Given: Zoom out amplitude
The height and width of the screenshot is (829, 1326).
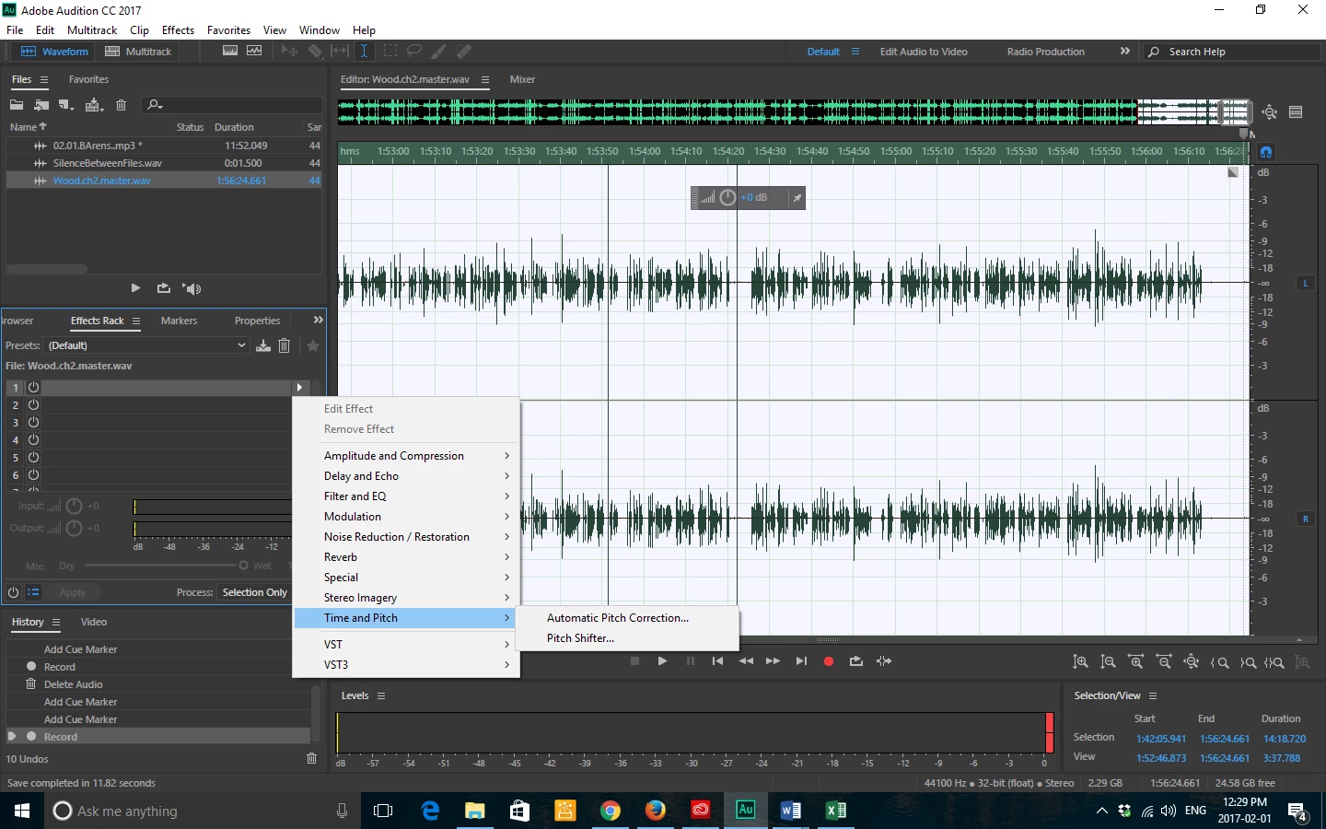Looking at the screenshot, I should [x=1109, y=662].
